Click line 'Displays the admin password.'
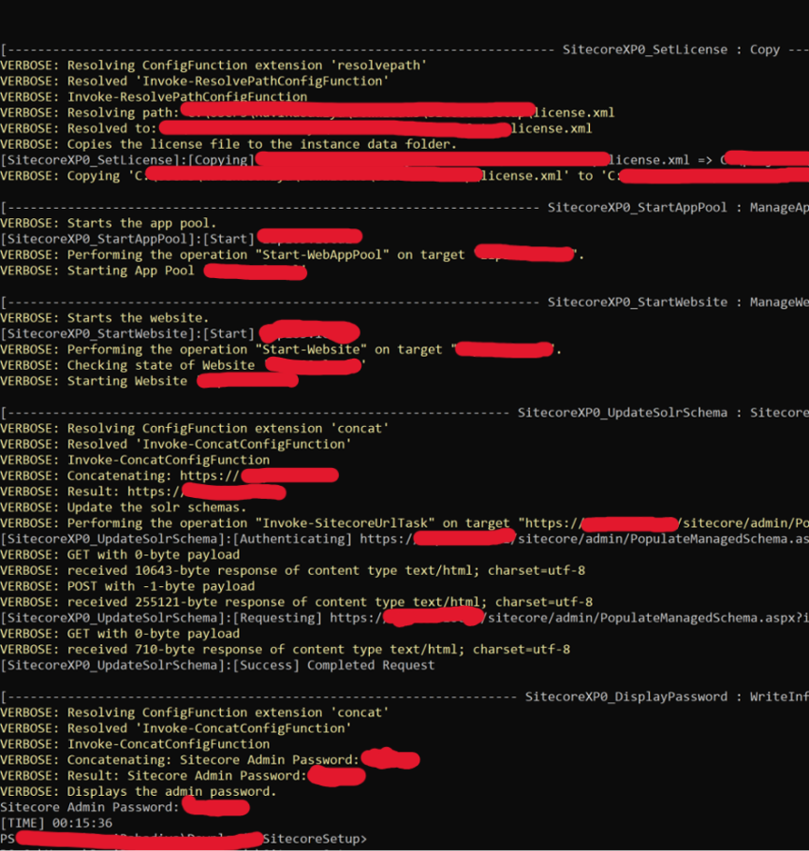The width and height of the screenshot is (809, 851). (x=138, y=791)
